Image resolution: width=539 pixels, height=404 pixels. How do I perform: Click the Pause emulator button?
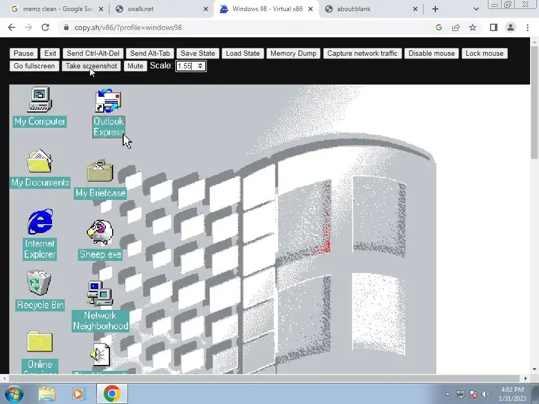point(23,53)
